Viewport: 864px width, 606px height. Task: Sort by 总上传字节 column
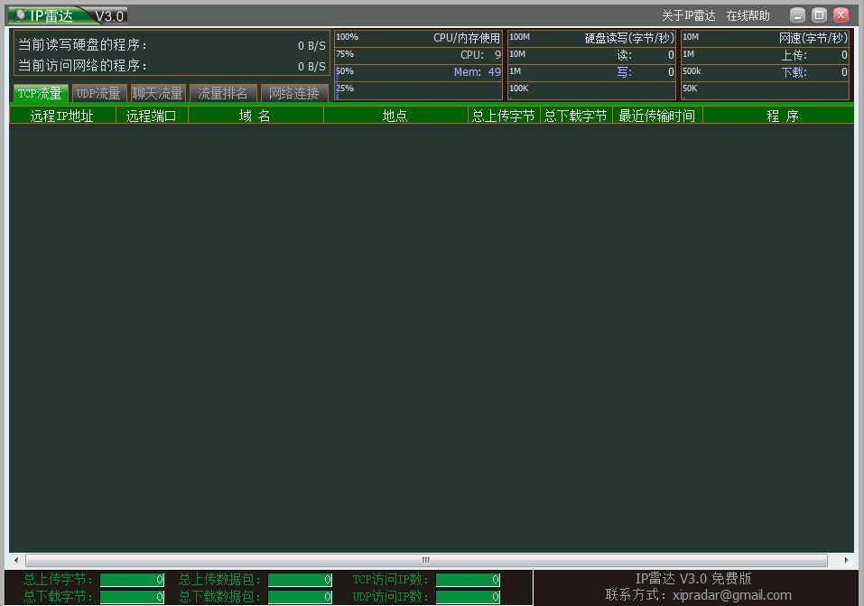[504, 116]
